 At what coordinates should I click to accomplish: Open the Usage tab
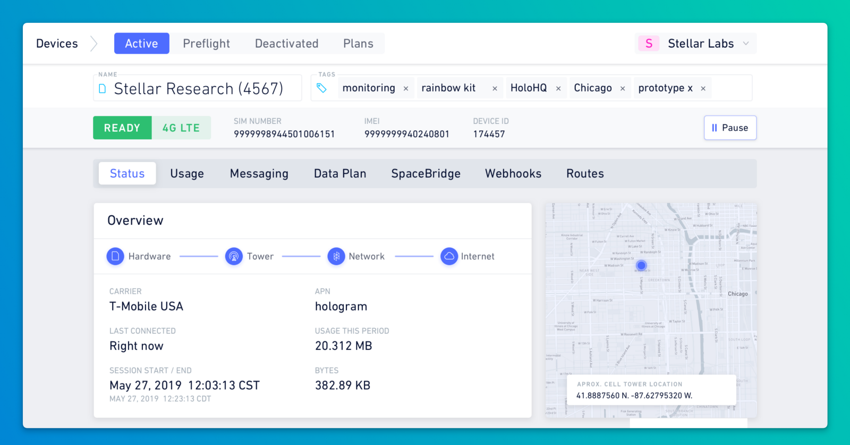coord(187,173)
